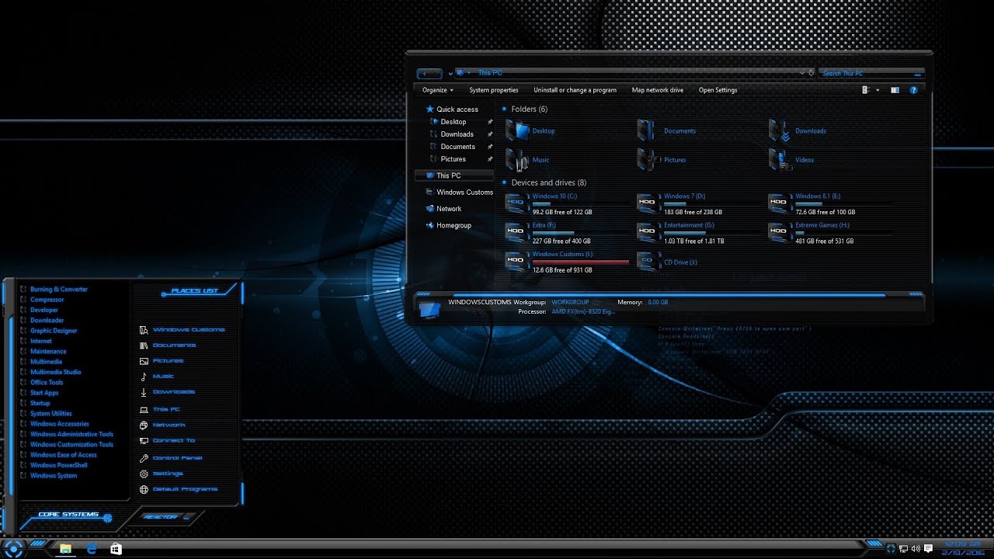Click the Search This PC field

871,73
